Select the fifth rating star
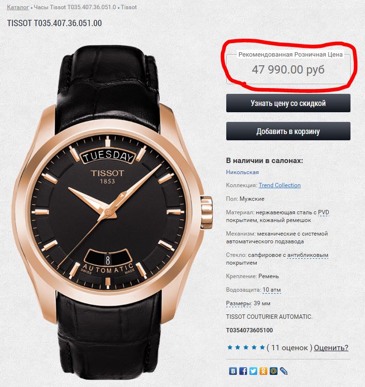Image resolution: width=365 pixels, height=387 pixels. tap(262, 347)
